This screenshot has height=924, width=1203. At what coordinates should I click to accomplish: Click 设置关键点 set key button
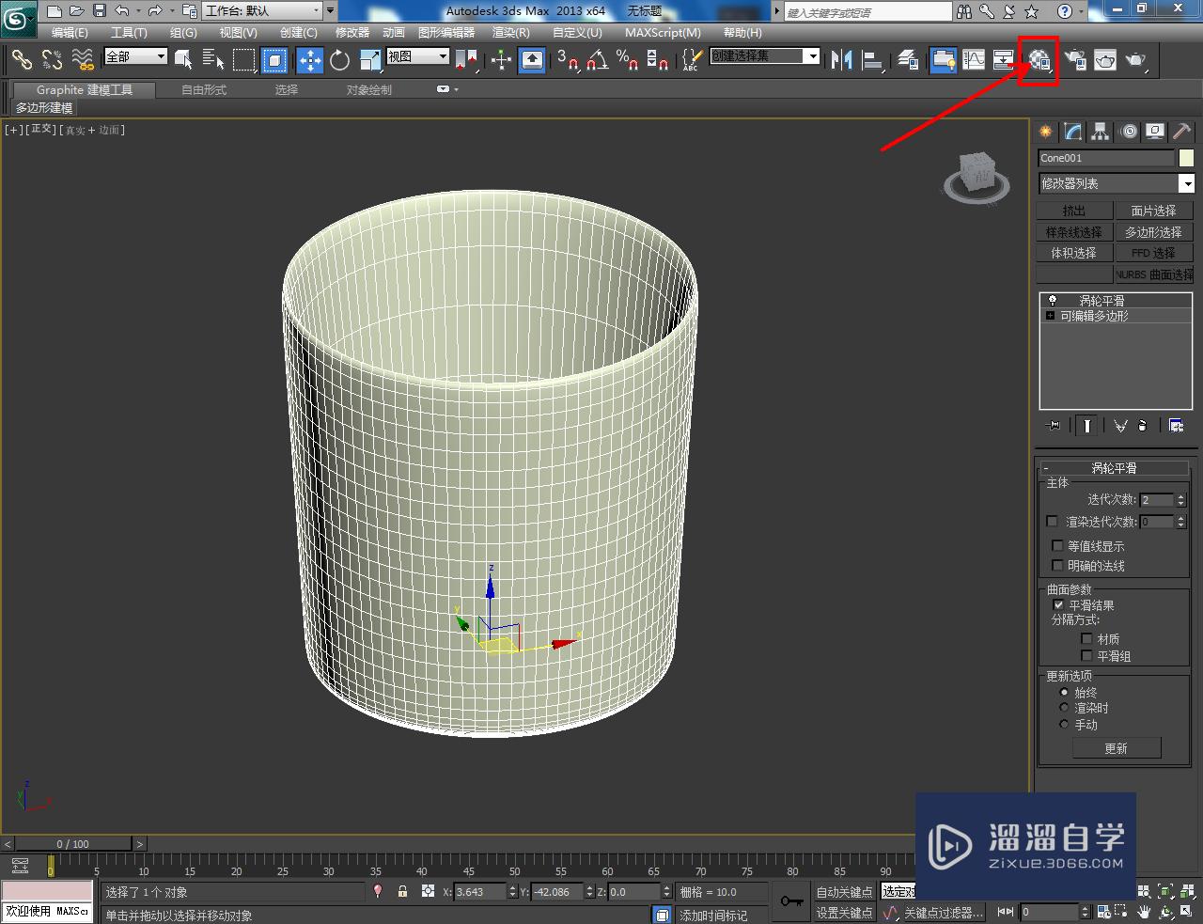844,913
